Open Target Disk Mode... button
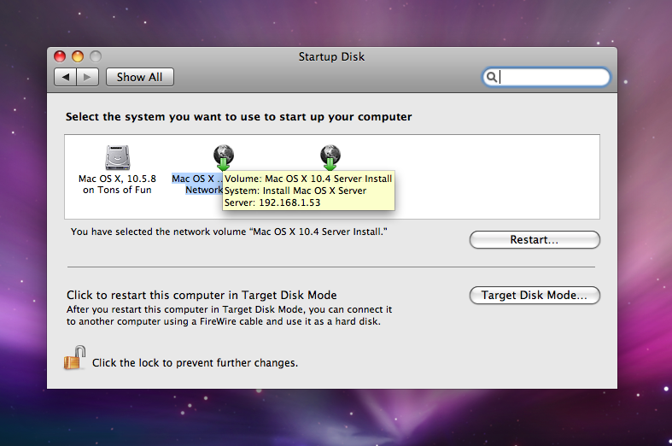 pos(534,296)
